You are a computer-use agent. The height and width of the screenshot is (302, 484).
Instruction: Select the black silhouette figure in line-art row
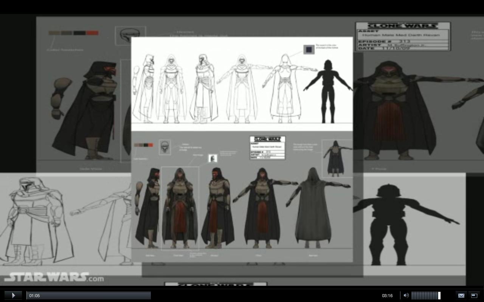coord(327,92)
